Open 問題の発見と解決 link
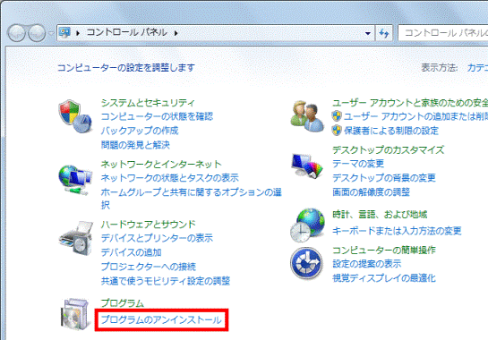 pos(135,145)
